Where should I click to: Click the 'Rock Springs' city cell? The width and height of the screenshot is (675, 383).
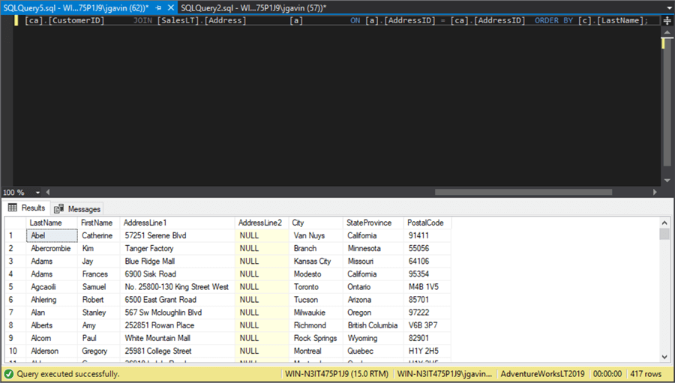[316, 338]
